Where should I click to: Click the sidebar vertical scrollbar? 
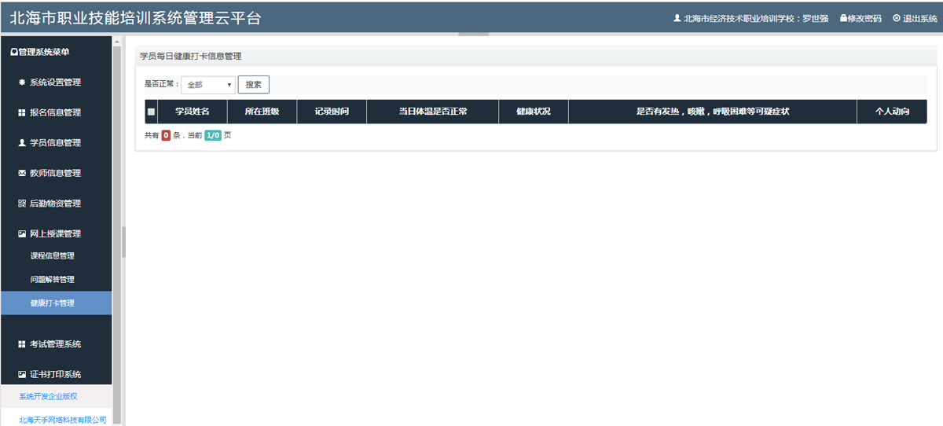(117, 236)
